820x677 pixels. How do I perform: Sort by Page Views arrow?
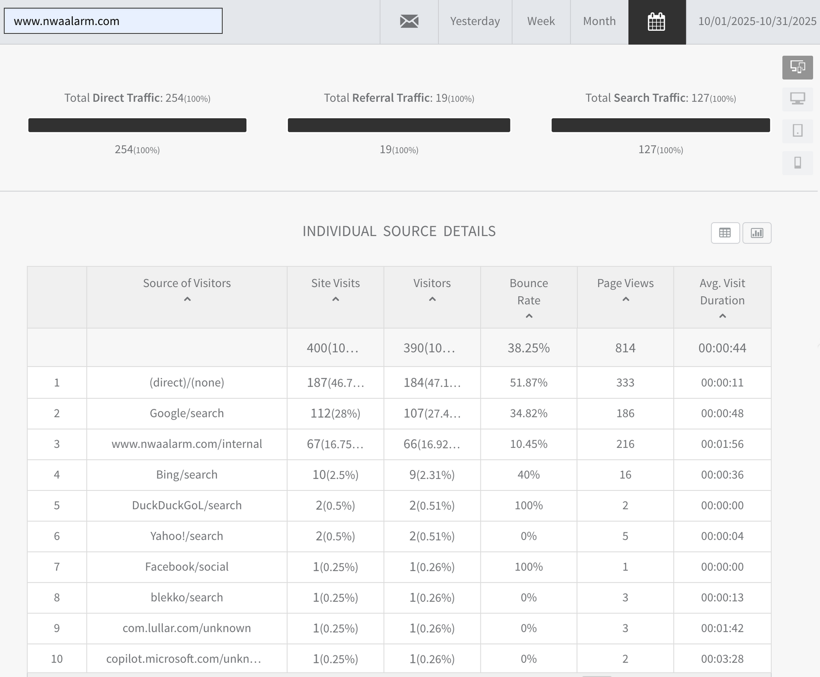[625, 300]
